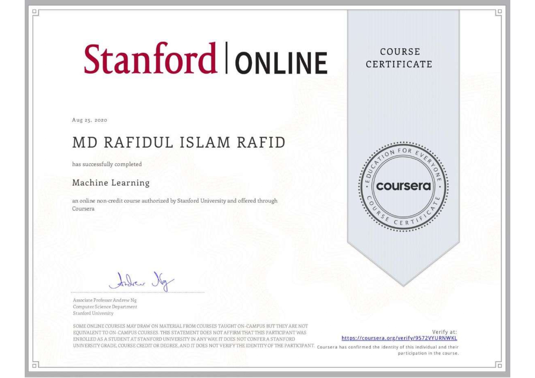Viewport: 535px width, 378px height.
Task: Click the 'an online non-credit course' description
Action: click(175, 205)
